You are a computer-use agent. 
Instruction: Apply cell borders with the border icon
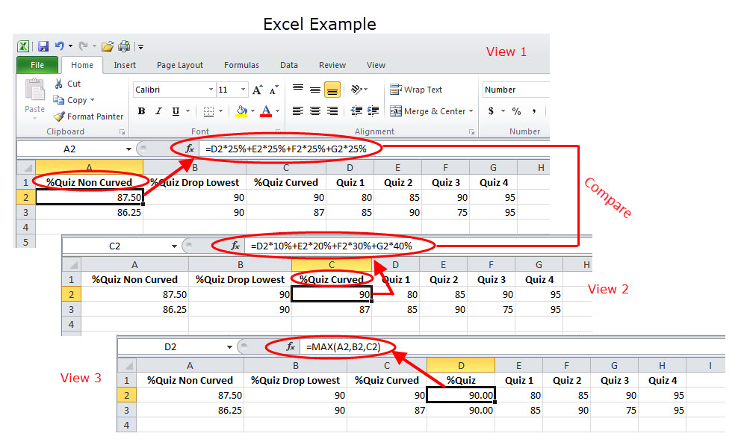208,111
